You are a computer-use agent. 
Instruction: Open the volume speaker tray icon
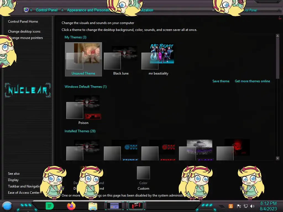coord(252,206)
